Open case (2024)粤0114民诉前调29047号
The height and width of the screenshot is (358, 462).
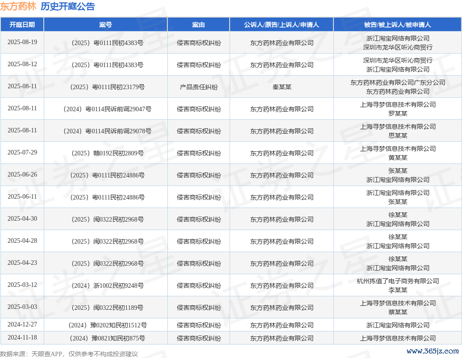(106, 109)
